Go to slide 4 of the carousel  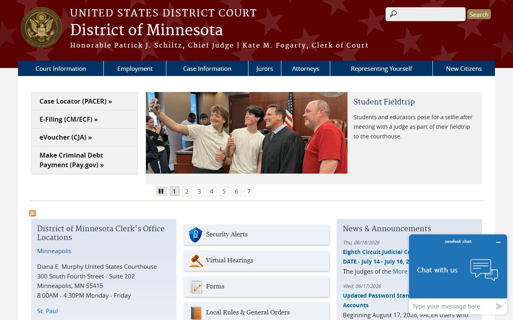click(x=212, y=191)
